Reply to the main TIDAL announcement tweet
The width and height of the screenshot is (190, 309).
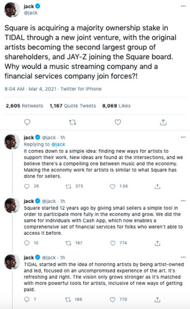point(27,122)
